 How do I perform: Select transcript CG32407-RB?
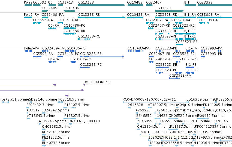(159, 26)
